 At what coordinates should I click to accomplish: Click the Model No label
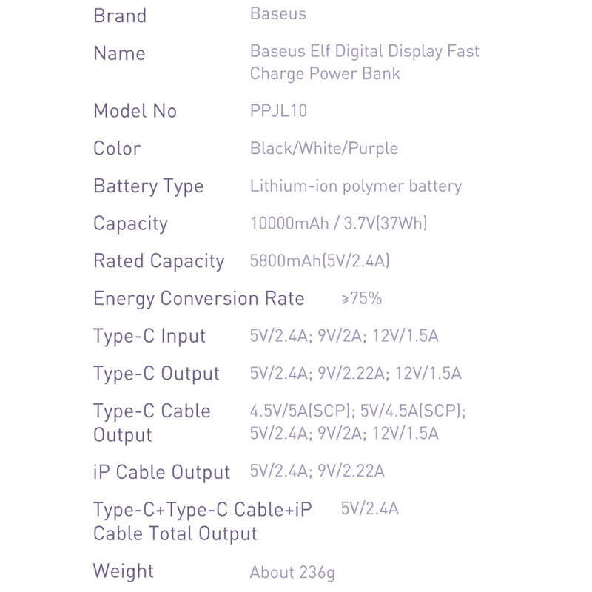135,110
